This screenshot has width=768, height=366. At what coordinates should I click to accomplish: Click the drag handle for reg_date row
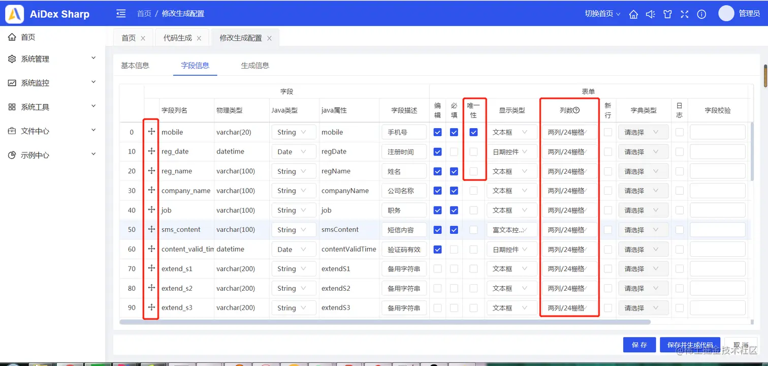coord(151,151)
